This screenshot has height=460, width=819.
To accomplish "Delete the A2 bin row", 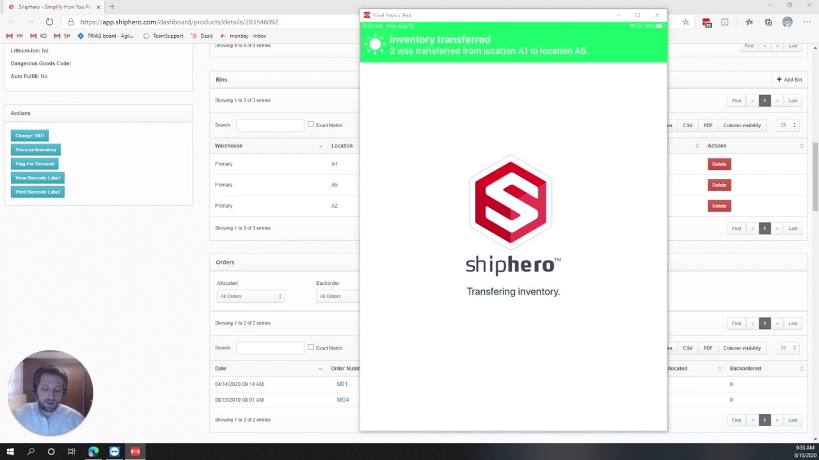I will coord(719,206).
